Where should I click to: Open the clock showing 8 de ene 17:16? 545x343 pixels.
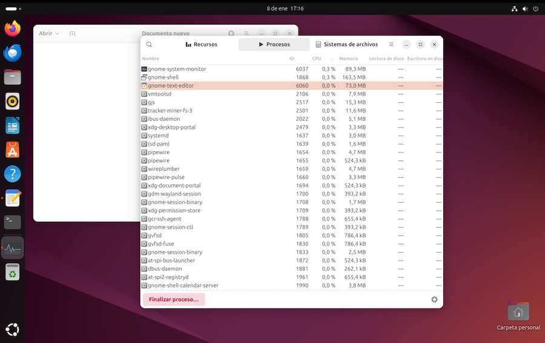coord(285,8)
